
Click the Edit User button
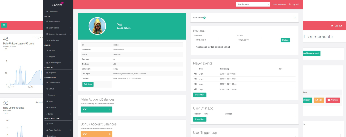point(88,84)
